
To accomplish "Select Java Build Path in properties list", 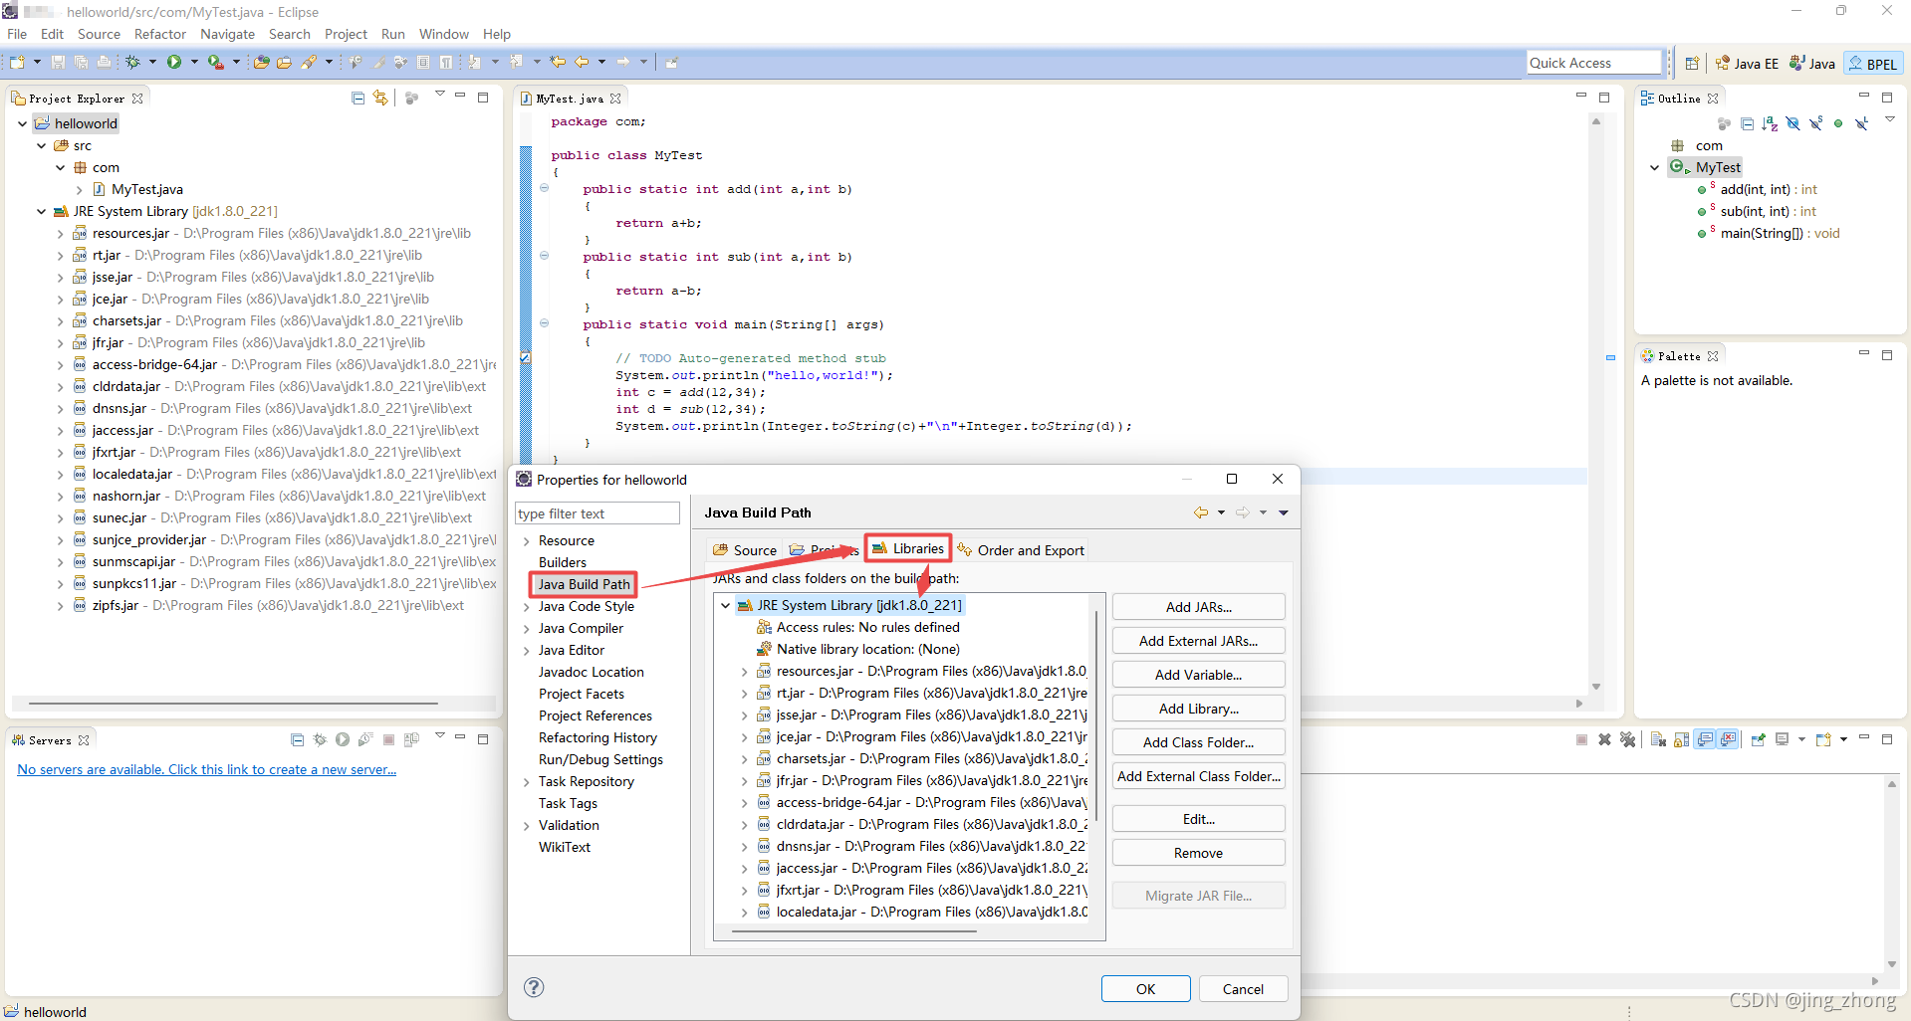I will (584, 584).
